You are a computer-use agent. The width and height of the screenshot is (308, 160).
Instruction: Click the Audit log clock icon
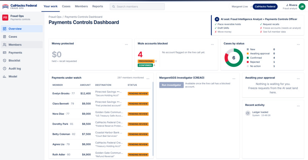5,69
